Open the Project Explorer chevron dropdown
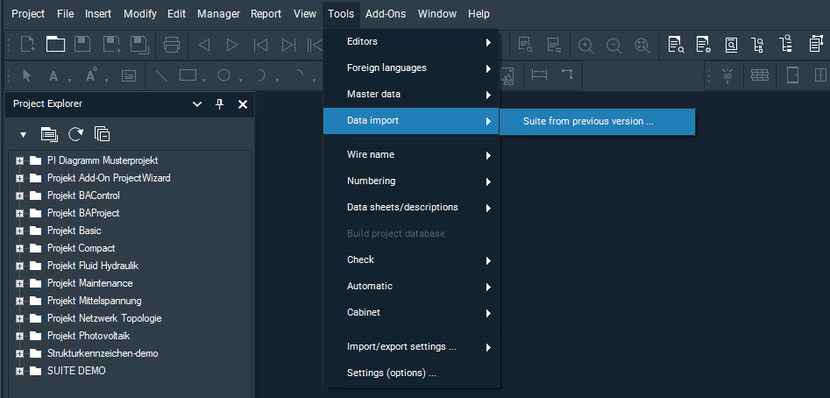830x398 pixels. coord(197,105)
